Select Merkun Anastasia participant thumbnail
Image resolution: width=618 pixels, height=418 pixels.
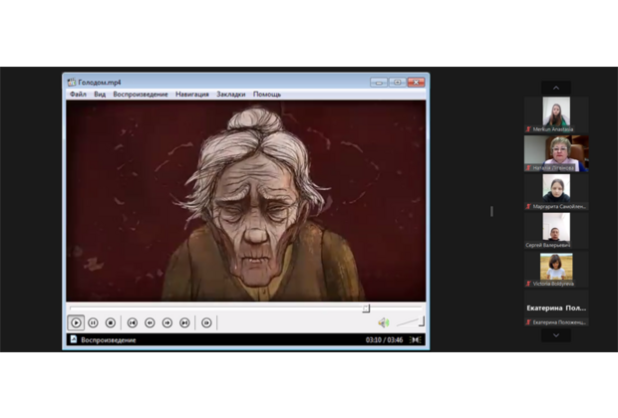[x=556, y=112]
